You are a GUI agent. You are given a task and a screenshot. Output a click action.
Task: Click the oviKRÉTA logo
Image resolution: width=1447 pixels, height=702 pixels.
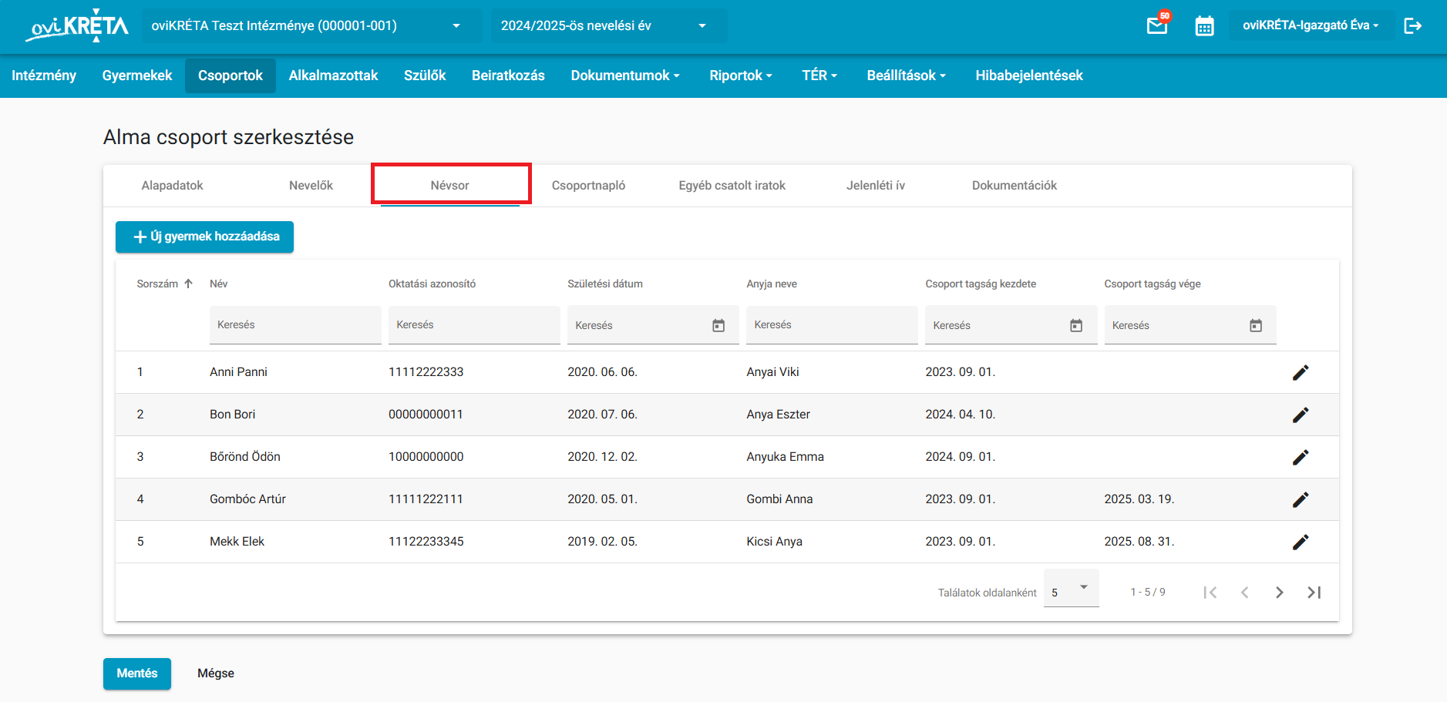[77, 25]
